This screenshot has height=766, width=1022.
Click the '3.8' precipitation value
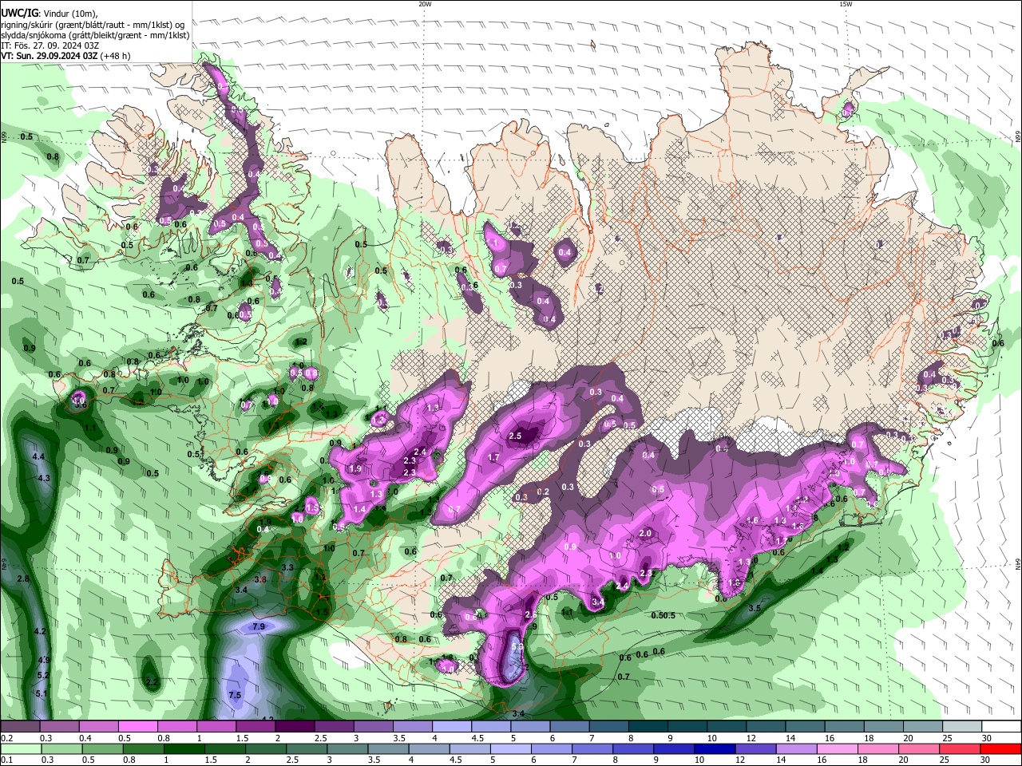pyautogui.click(x=260, y=579)
